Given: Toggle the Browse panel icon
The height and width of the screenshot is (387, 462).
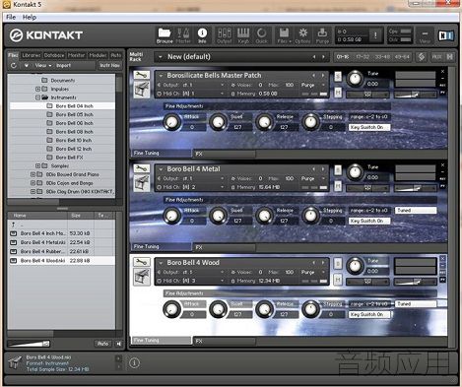Looking at the screenshot, I should point(165,35).
